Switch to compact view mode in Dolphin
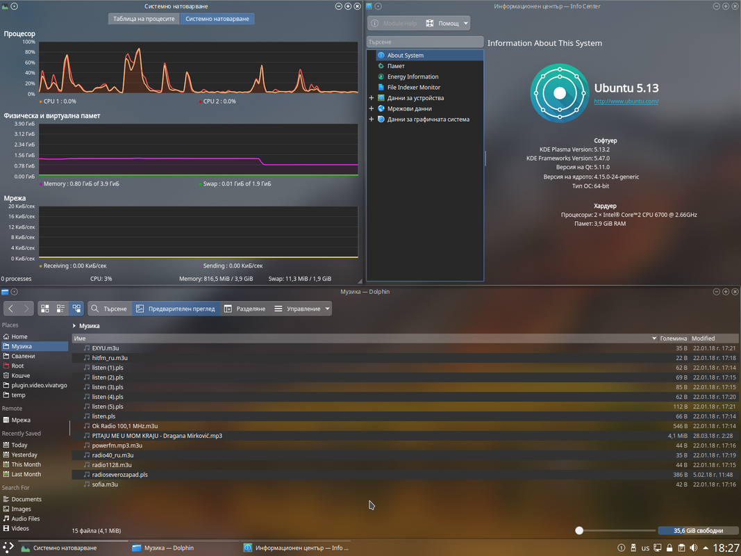741x556 pixels. click(60, 309)
